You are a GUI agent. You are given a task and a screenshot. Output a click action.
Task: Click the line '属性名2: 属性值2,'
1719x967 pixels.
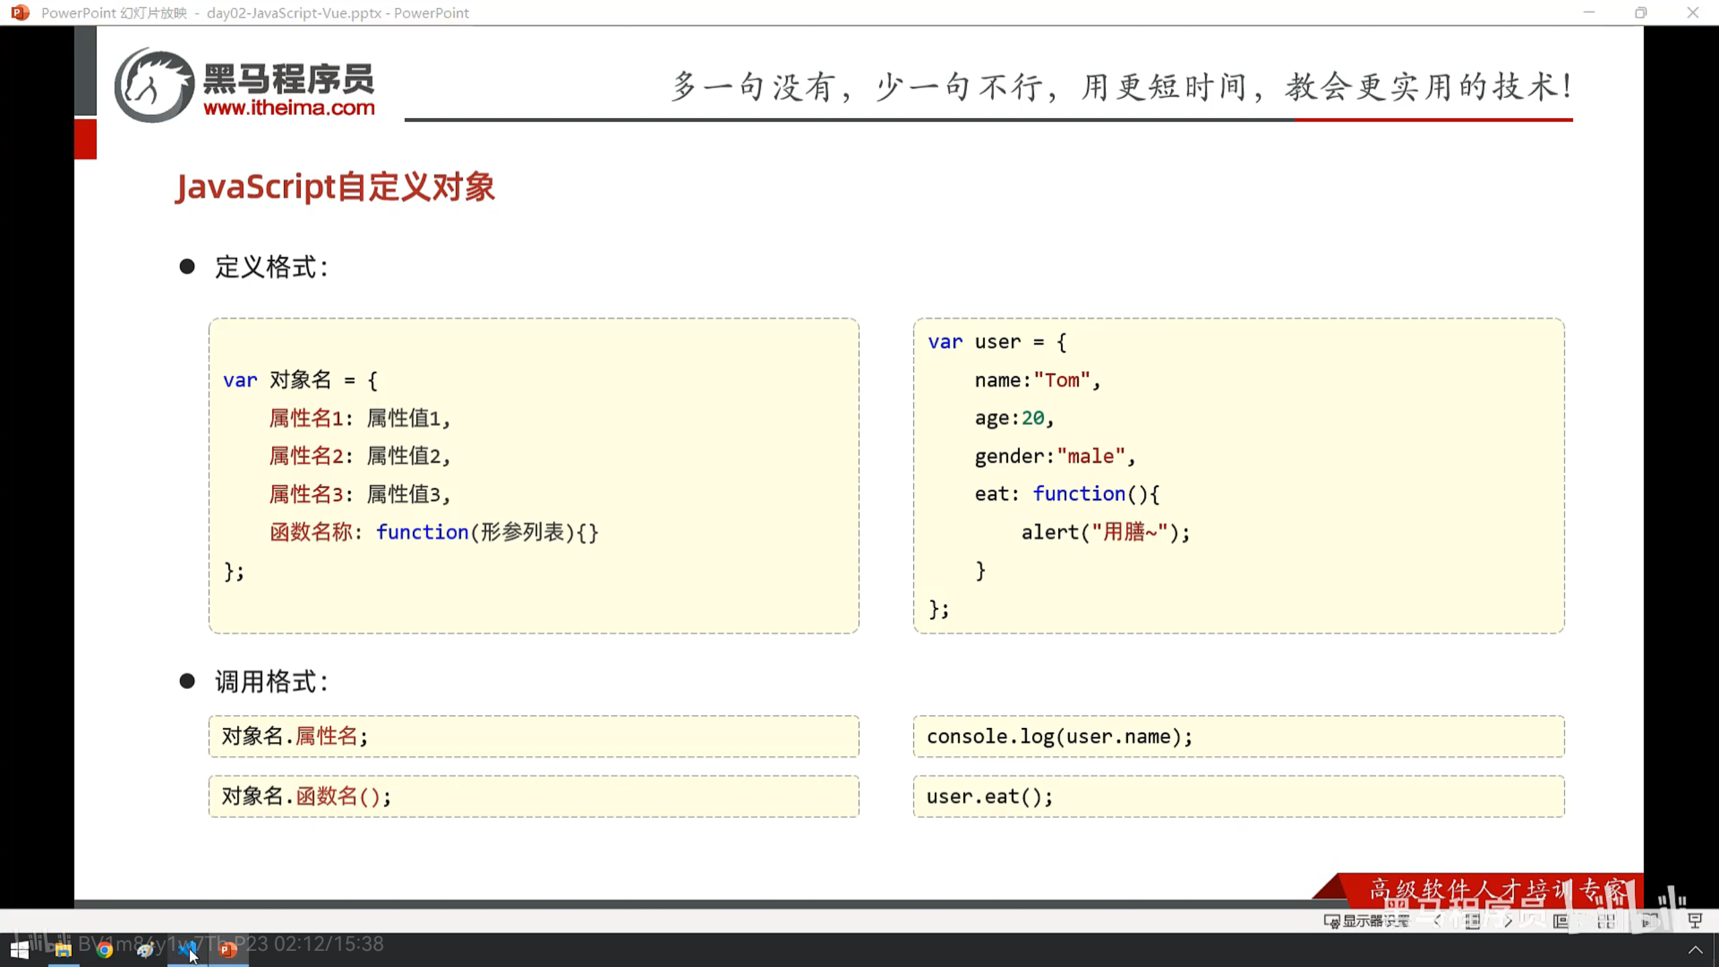(x=359, y=456)
